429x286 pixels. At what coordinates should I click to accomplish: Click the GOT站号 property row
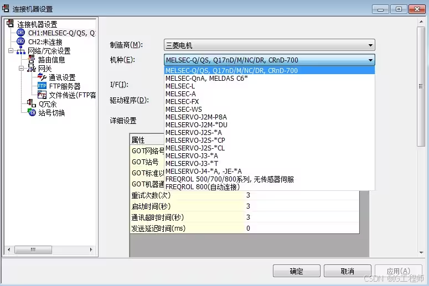[147, 162]
